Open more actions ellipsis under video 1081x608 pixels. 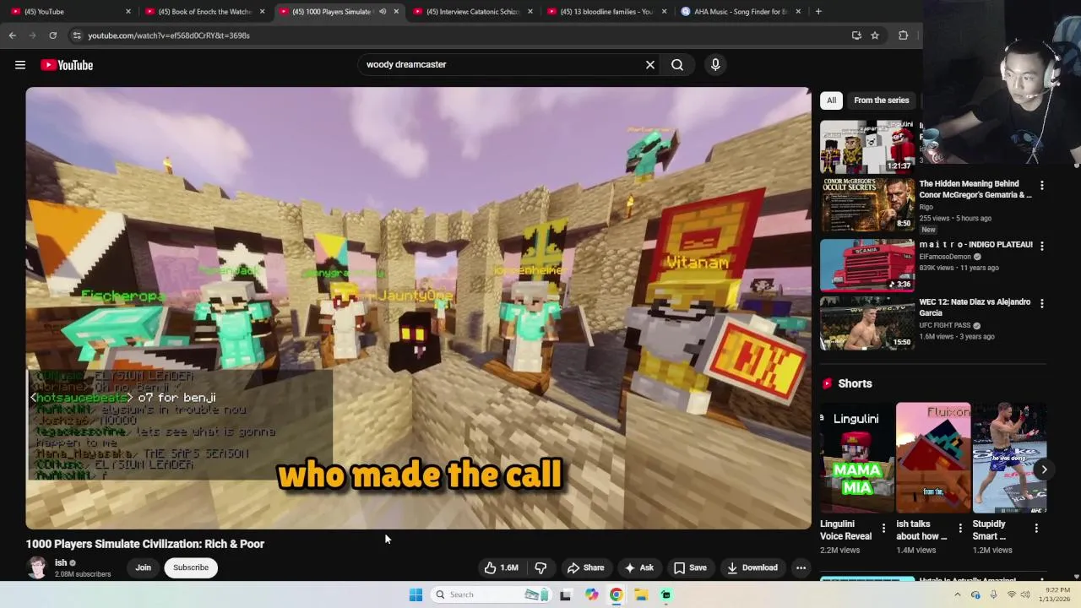tap(801, 567)
